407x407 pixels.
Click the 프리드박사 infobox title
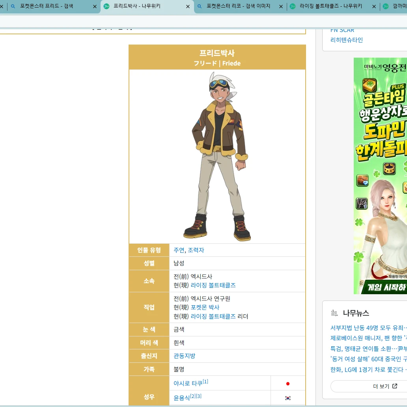pos(217,53)
